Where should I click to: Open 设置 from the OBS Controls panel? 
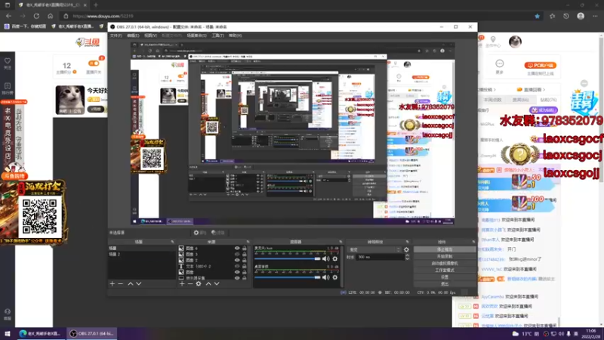click(445, 277)
